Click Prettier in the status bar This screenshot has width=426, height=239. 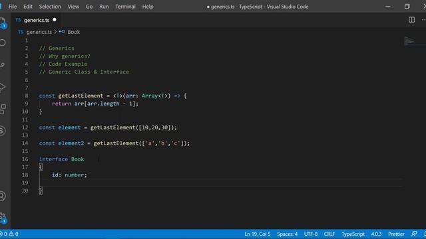(x=396, y=234)
